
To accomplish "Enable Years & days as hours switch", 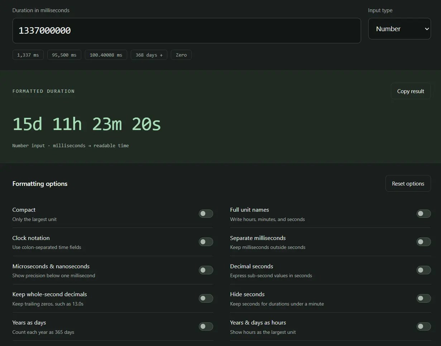I will (423, 326).
